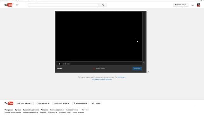The width and height of the screenshot is (204, 115).
Task: Open the Правила и безопасность footer link
Action: click(x=49, y=112)
